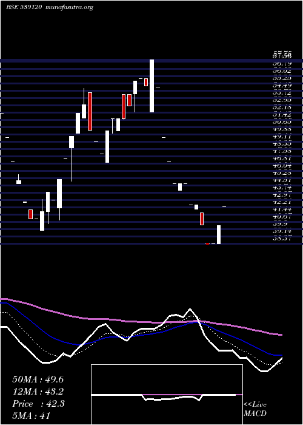This screenshot has height=425, width=303.
Task: Select the 50MA : 49.6 reading
Action: (38, 379)
